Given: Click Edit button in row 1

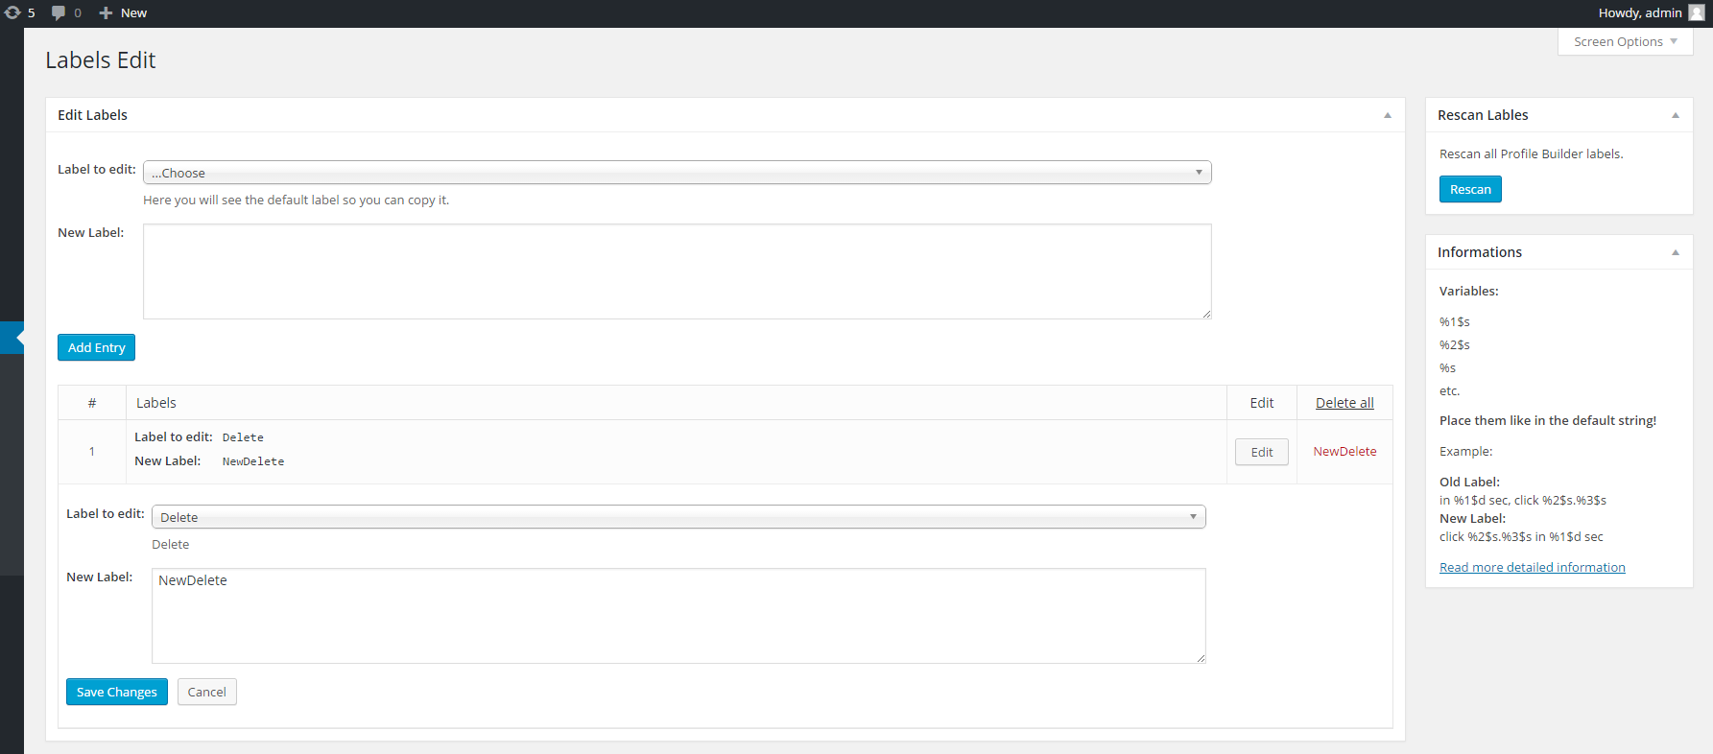Looking at the screenshot, I should [x=1261, y=452].
